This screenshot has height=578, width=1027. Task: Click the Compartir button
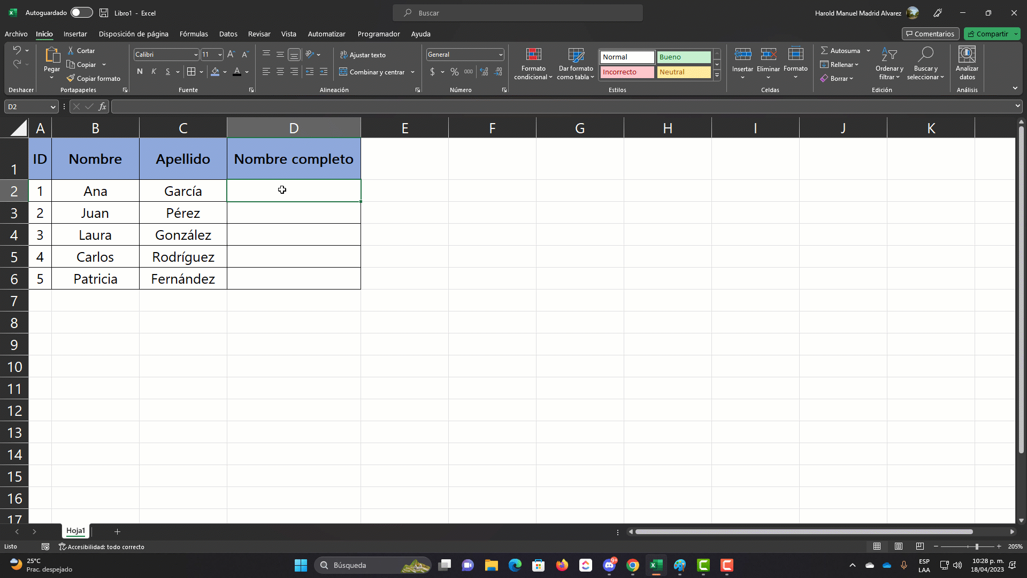pos(992,34)
